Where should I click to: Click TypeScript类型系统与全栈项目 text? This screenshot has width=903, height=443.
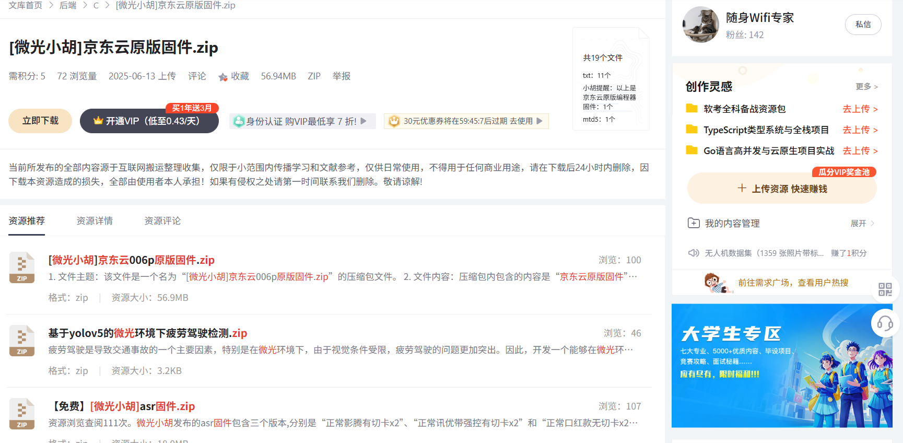(x=766, y=130)
